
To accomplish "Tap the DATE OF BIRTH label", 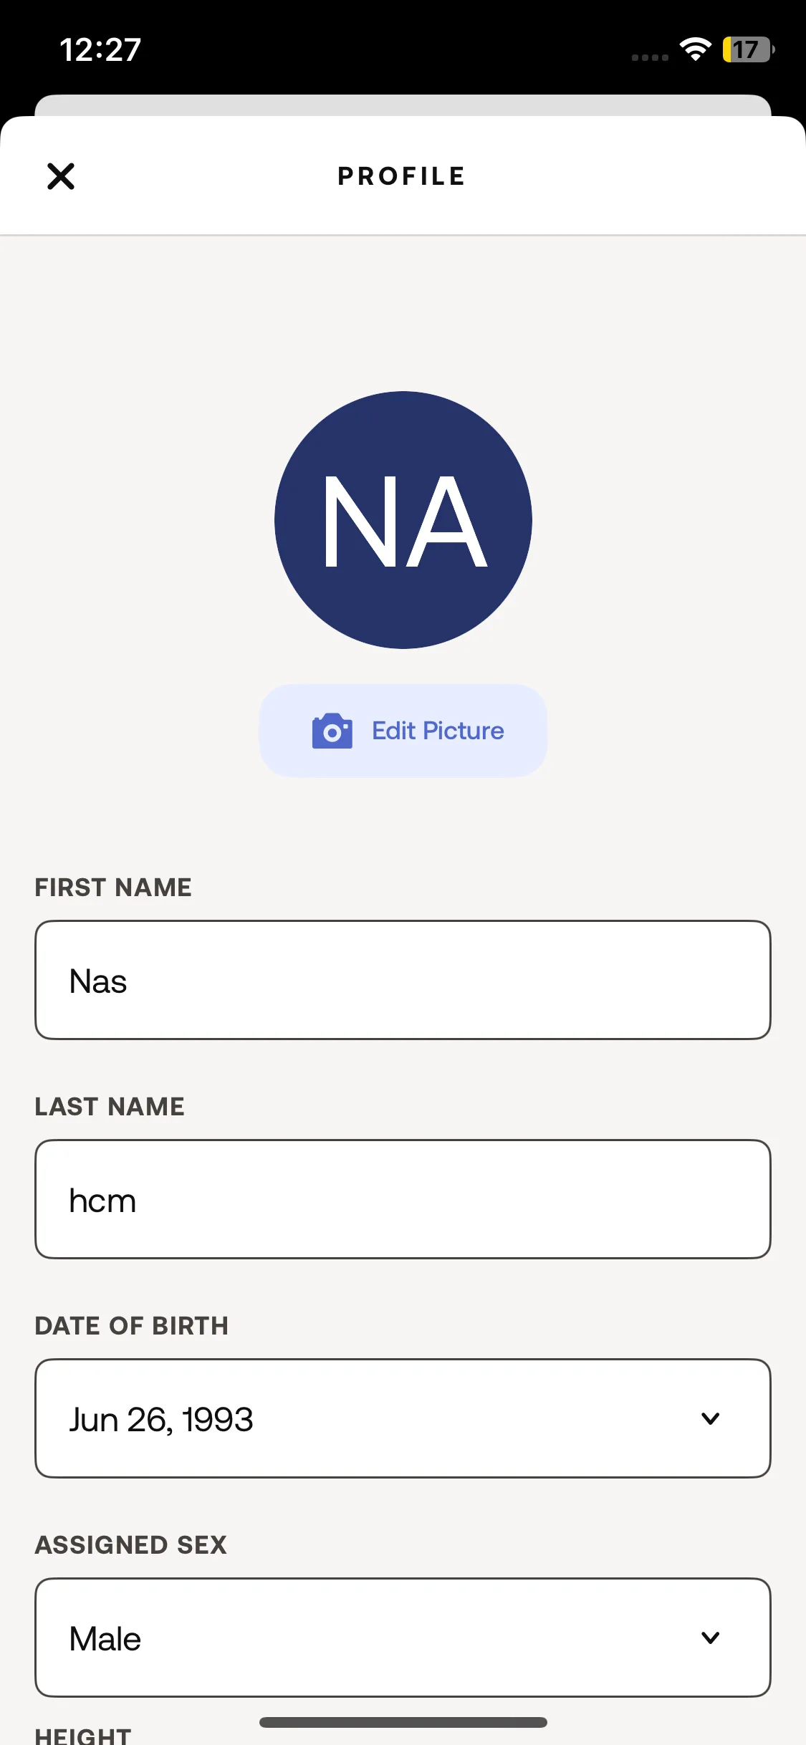I will coord(132,1326).
